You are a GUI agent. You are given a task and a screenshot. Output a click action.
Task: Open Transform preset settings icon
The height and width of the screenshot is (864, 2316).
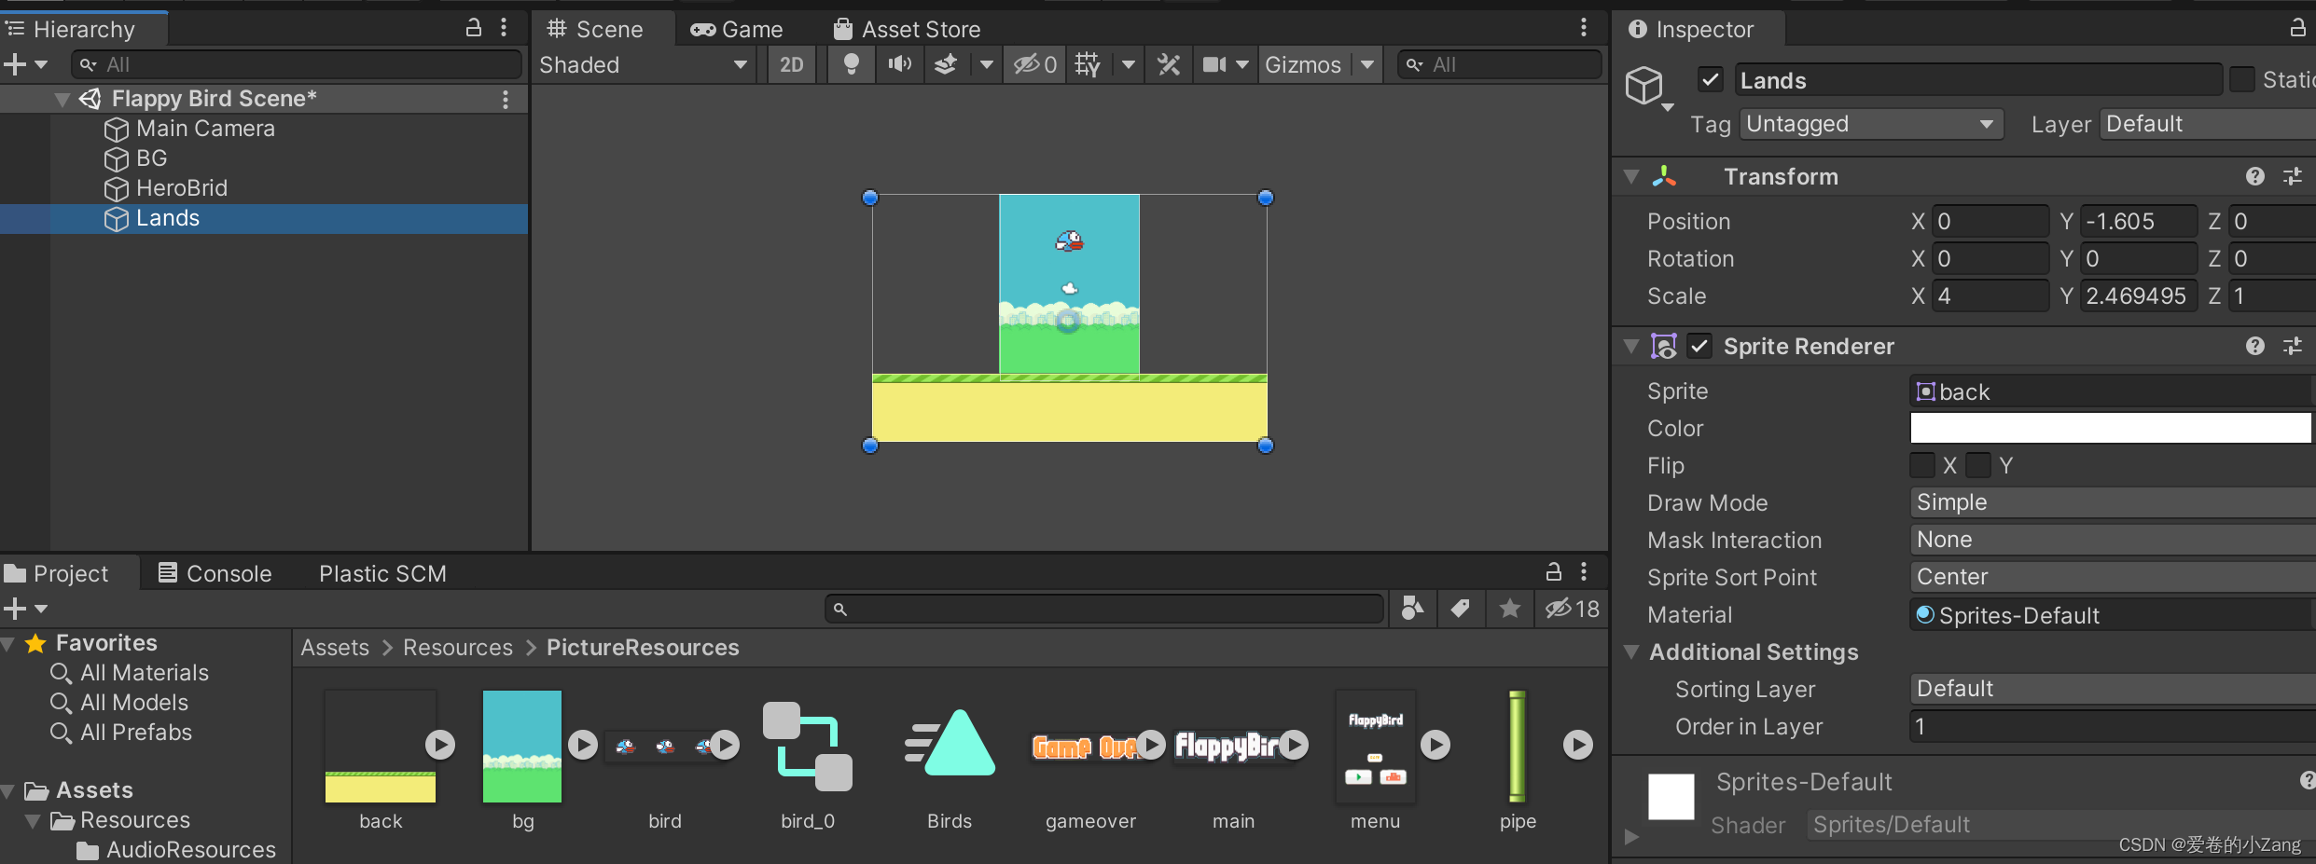[x=2293, y=176]
